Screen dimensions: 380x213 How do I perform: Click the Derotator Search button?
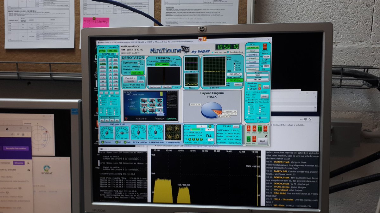[130, 80]
